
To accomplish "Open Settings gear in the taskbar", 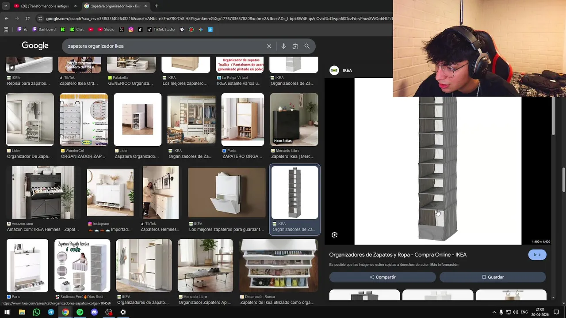I will [x=123, y=312].
